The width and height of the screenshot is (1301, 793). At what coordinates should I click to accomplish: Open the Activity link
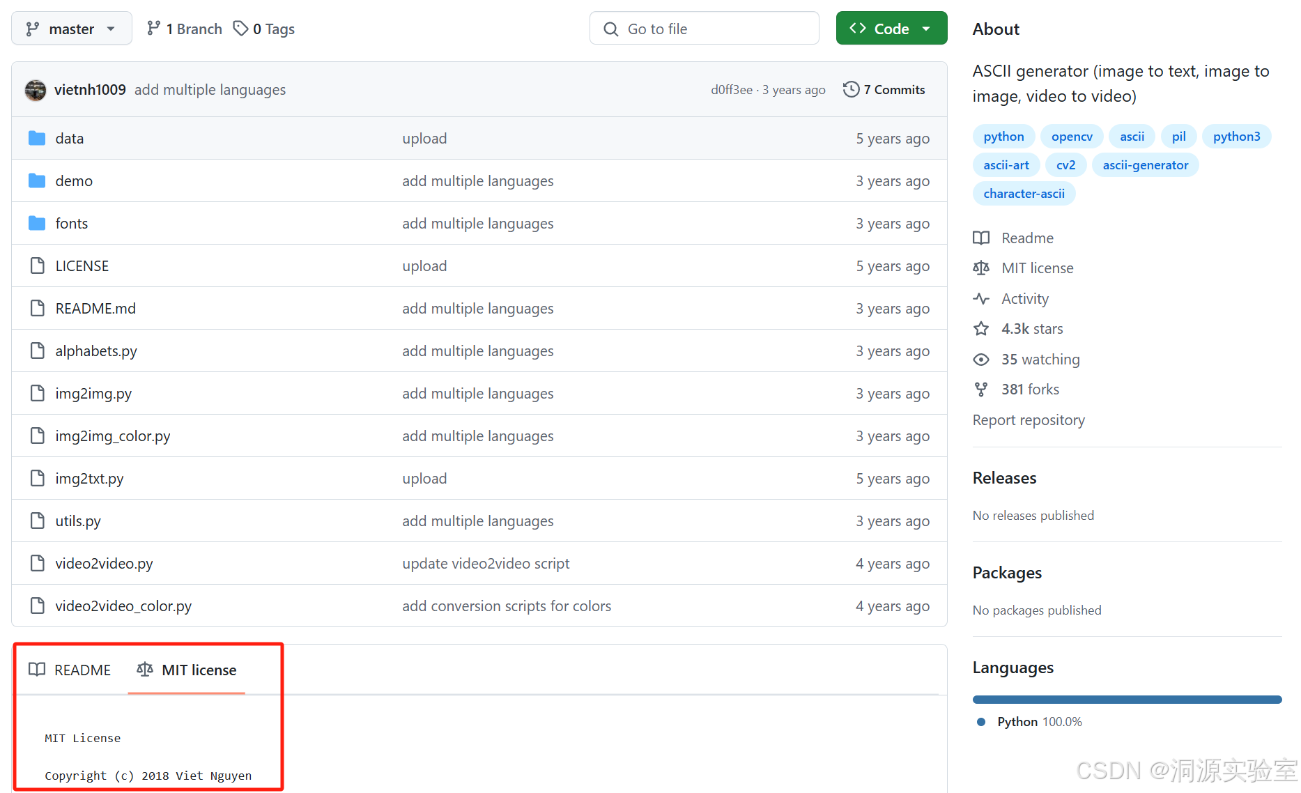(1011, 299)
